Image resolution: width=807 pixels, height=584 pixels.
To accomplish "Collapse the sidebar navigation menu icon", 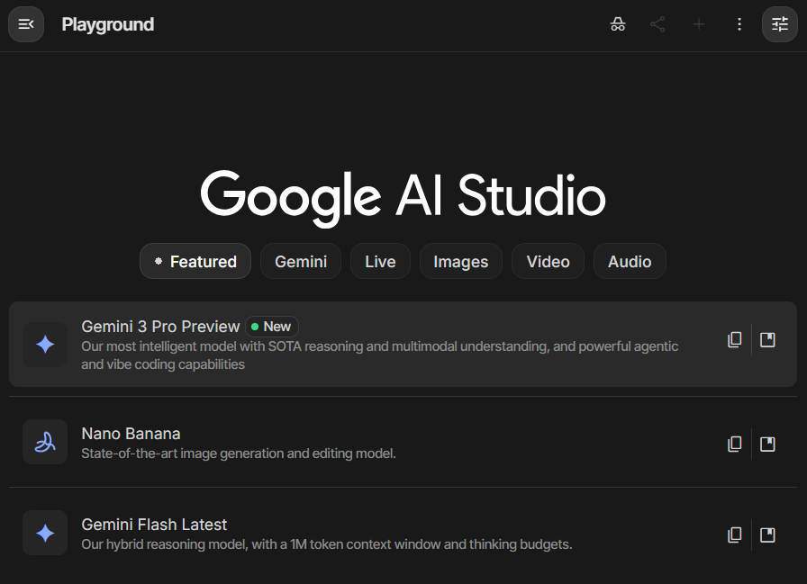I will pyautogui.click(x=26, y=24).
